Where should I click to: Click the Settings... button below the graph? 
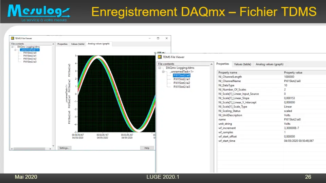click(x=64, y=148)
